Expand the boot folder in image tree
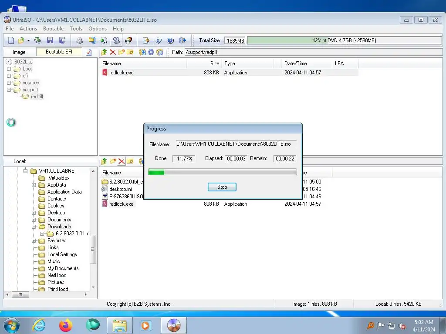Screen dimensions: 446x334 pyautogui.click(x=9, y=69)
